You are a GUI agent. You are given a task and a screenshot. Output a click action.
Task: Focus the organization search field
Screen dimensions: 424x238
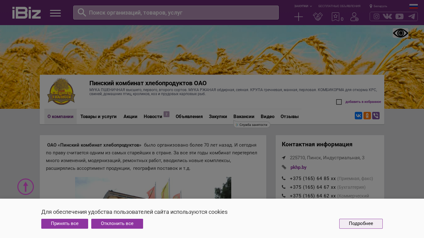coord(176,13)
